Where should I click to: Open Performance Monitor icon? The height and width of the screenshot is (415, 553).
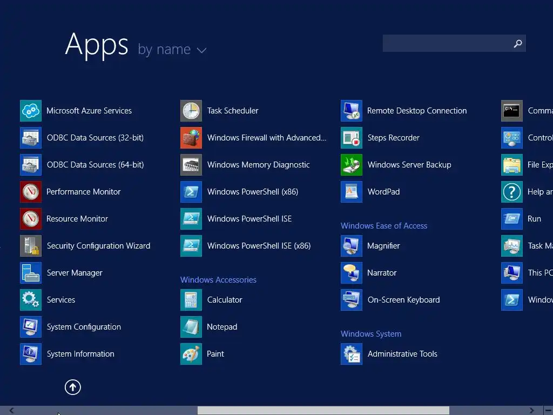[x=31, y=192]
